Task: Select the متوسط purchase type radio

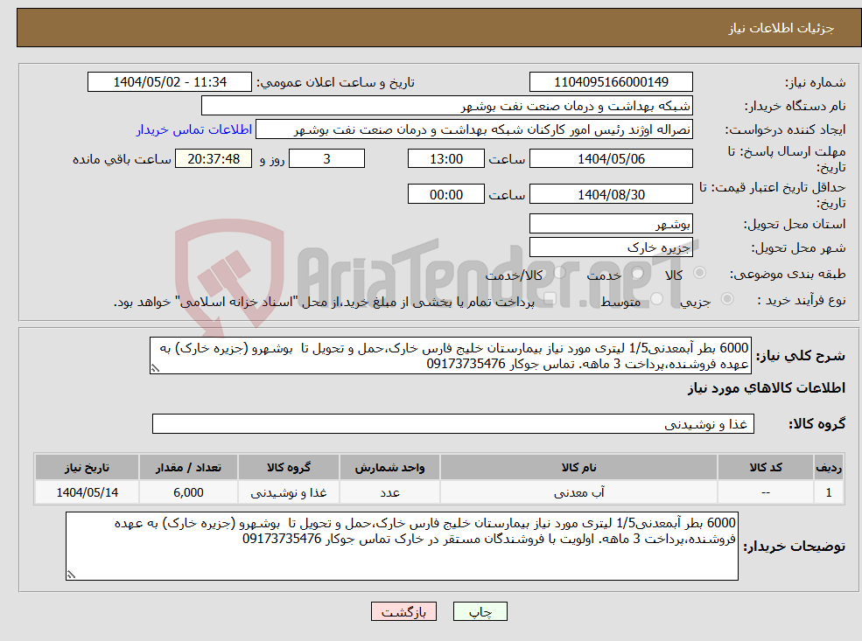Action: tap(657, 299)
